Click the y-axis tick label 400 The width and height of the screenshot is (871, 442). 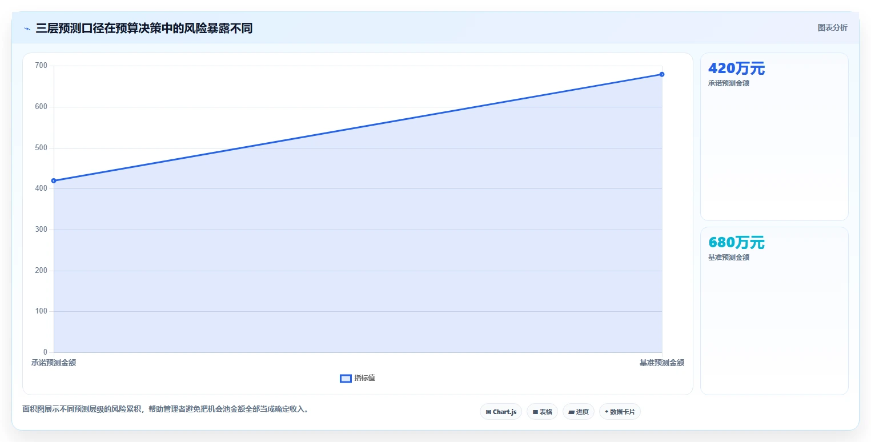pyautogui.click(x=41, y=188)
